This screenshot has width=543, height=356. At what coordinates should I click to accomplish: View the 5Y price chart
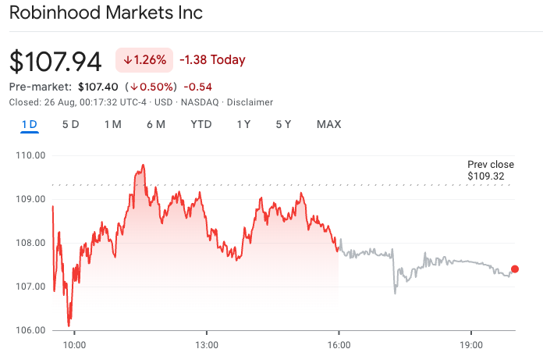pos(283,124)
